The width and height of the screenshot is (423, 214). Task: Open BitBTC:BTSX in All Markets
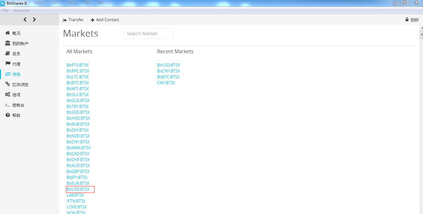[x=78, y=83]
